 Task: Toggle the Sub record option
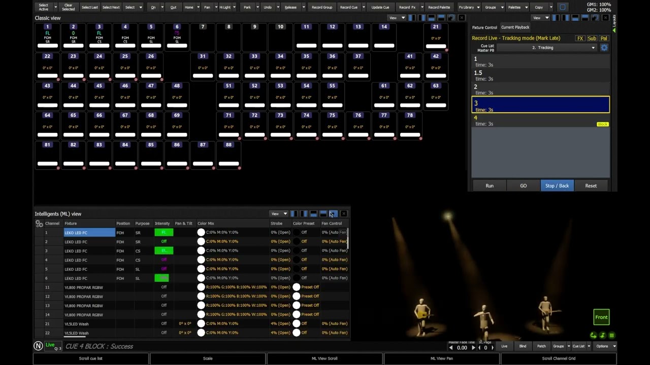coord(592,39)
